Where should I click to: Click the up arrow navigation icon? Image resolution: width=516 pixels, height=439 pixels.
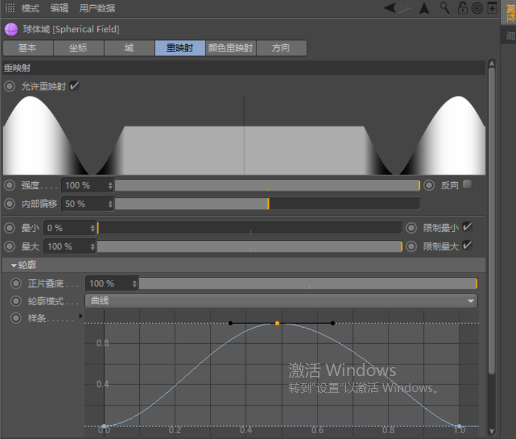coord(424,8)
